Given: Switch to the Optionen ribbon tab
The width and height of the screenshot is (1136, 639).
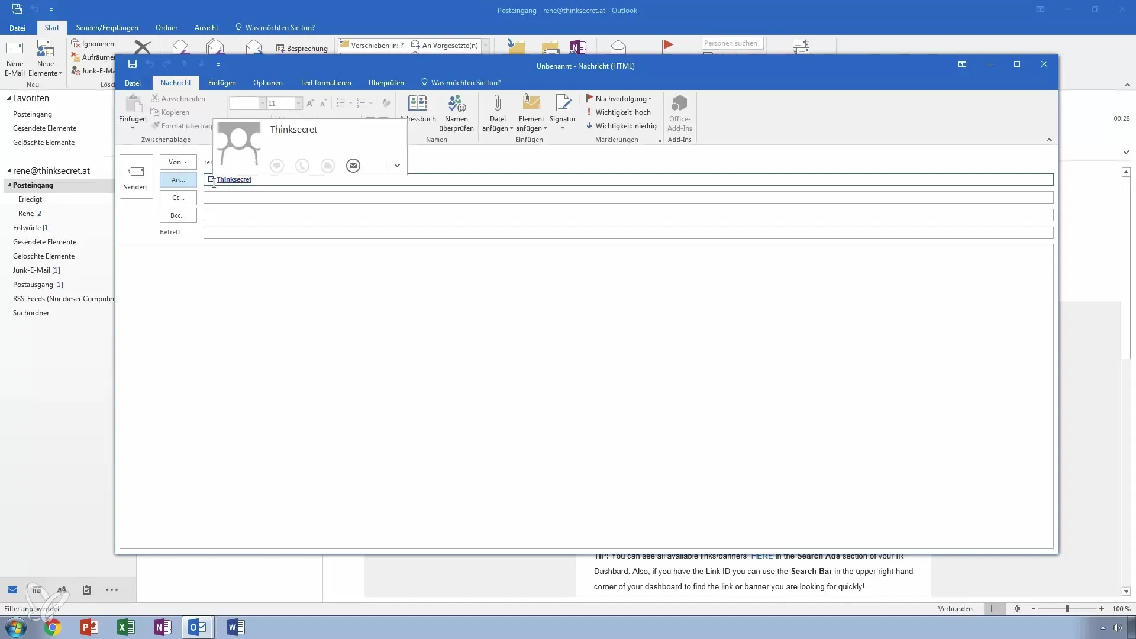Looking at the screenshot, I should (268, 83).
